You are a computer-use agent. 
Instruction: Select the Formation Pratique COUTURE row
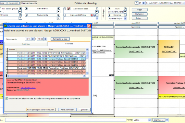coord(47,68)
